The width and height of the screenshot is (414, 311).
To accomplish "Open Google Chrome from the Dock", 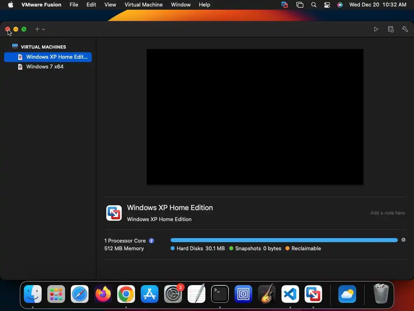I will tap(126, 294).
